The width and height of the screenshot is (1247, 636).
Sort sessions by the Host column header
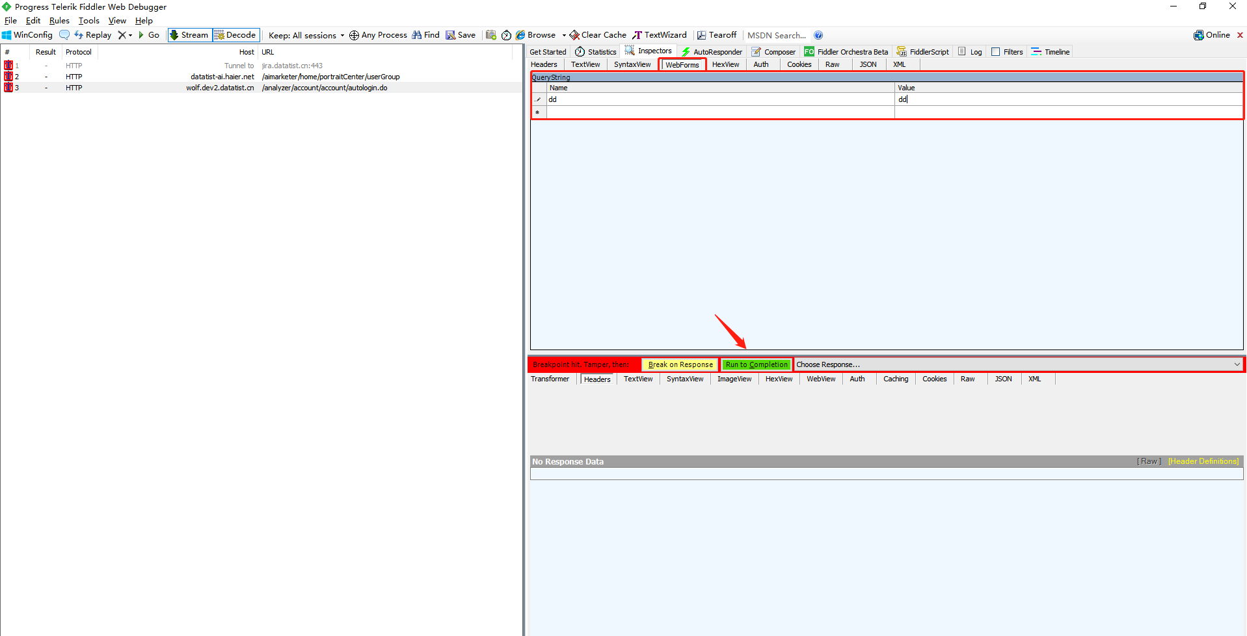178,52
